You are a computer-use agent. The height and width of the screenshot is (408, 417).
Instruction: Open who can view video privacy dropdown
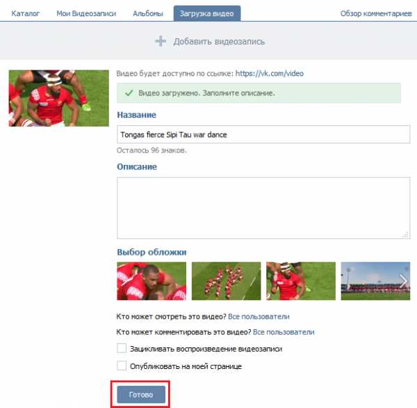259,317
